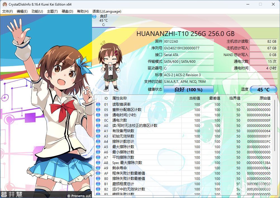The image size is (280, 198).
Task: Open the 主题(T) menu
Action: coord(52,11)
